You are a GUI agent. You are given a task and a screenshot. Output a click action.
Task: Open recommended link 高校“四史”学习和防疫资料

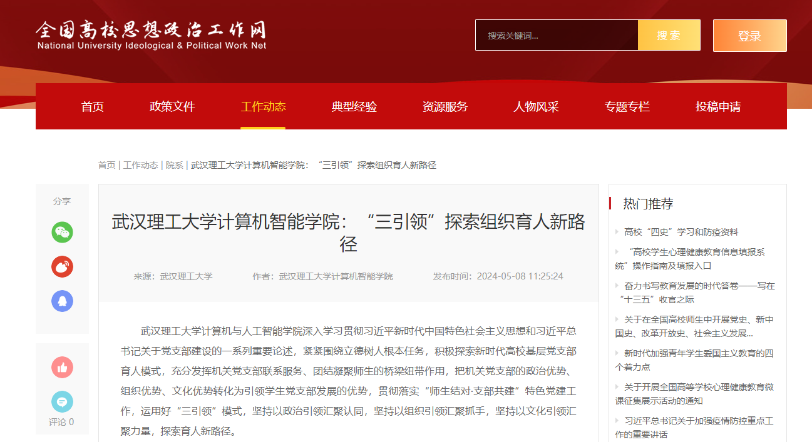[x=681, y=232]
